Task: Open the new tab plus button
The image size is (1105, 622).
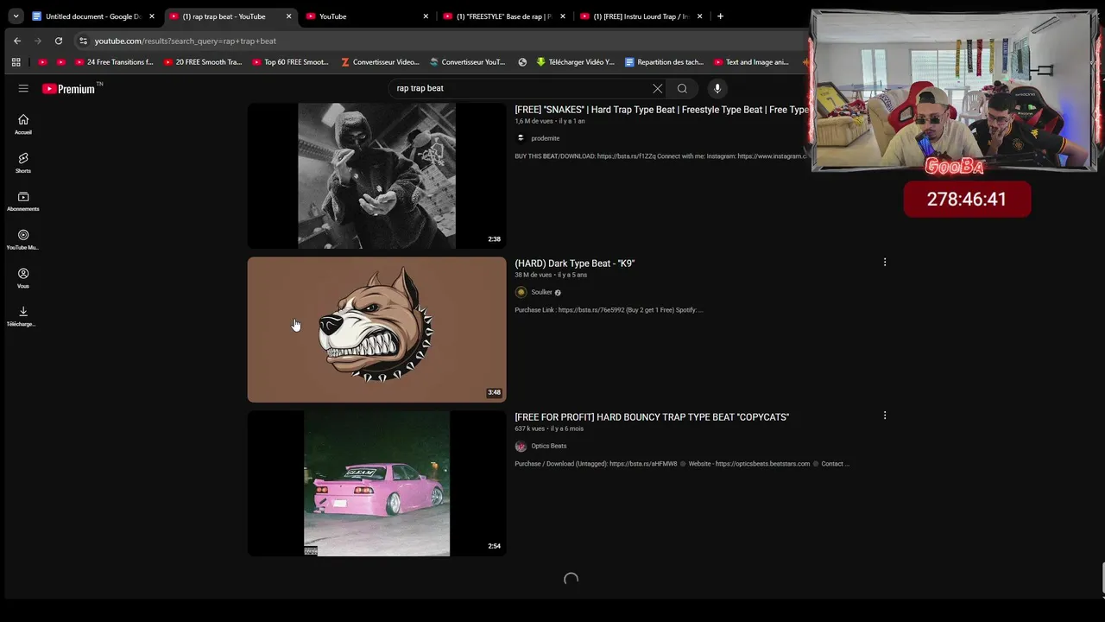Action: (720, 16)
